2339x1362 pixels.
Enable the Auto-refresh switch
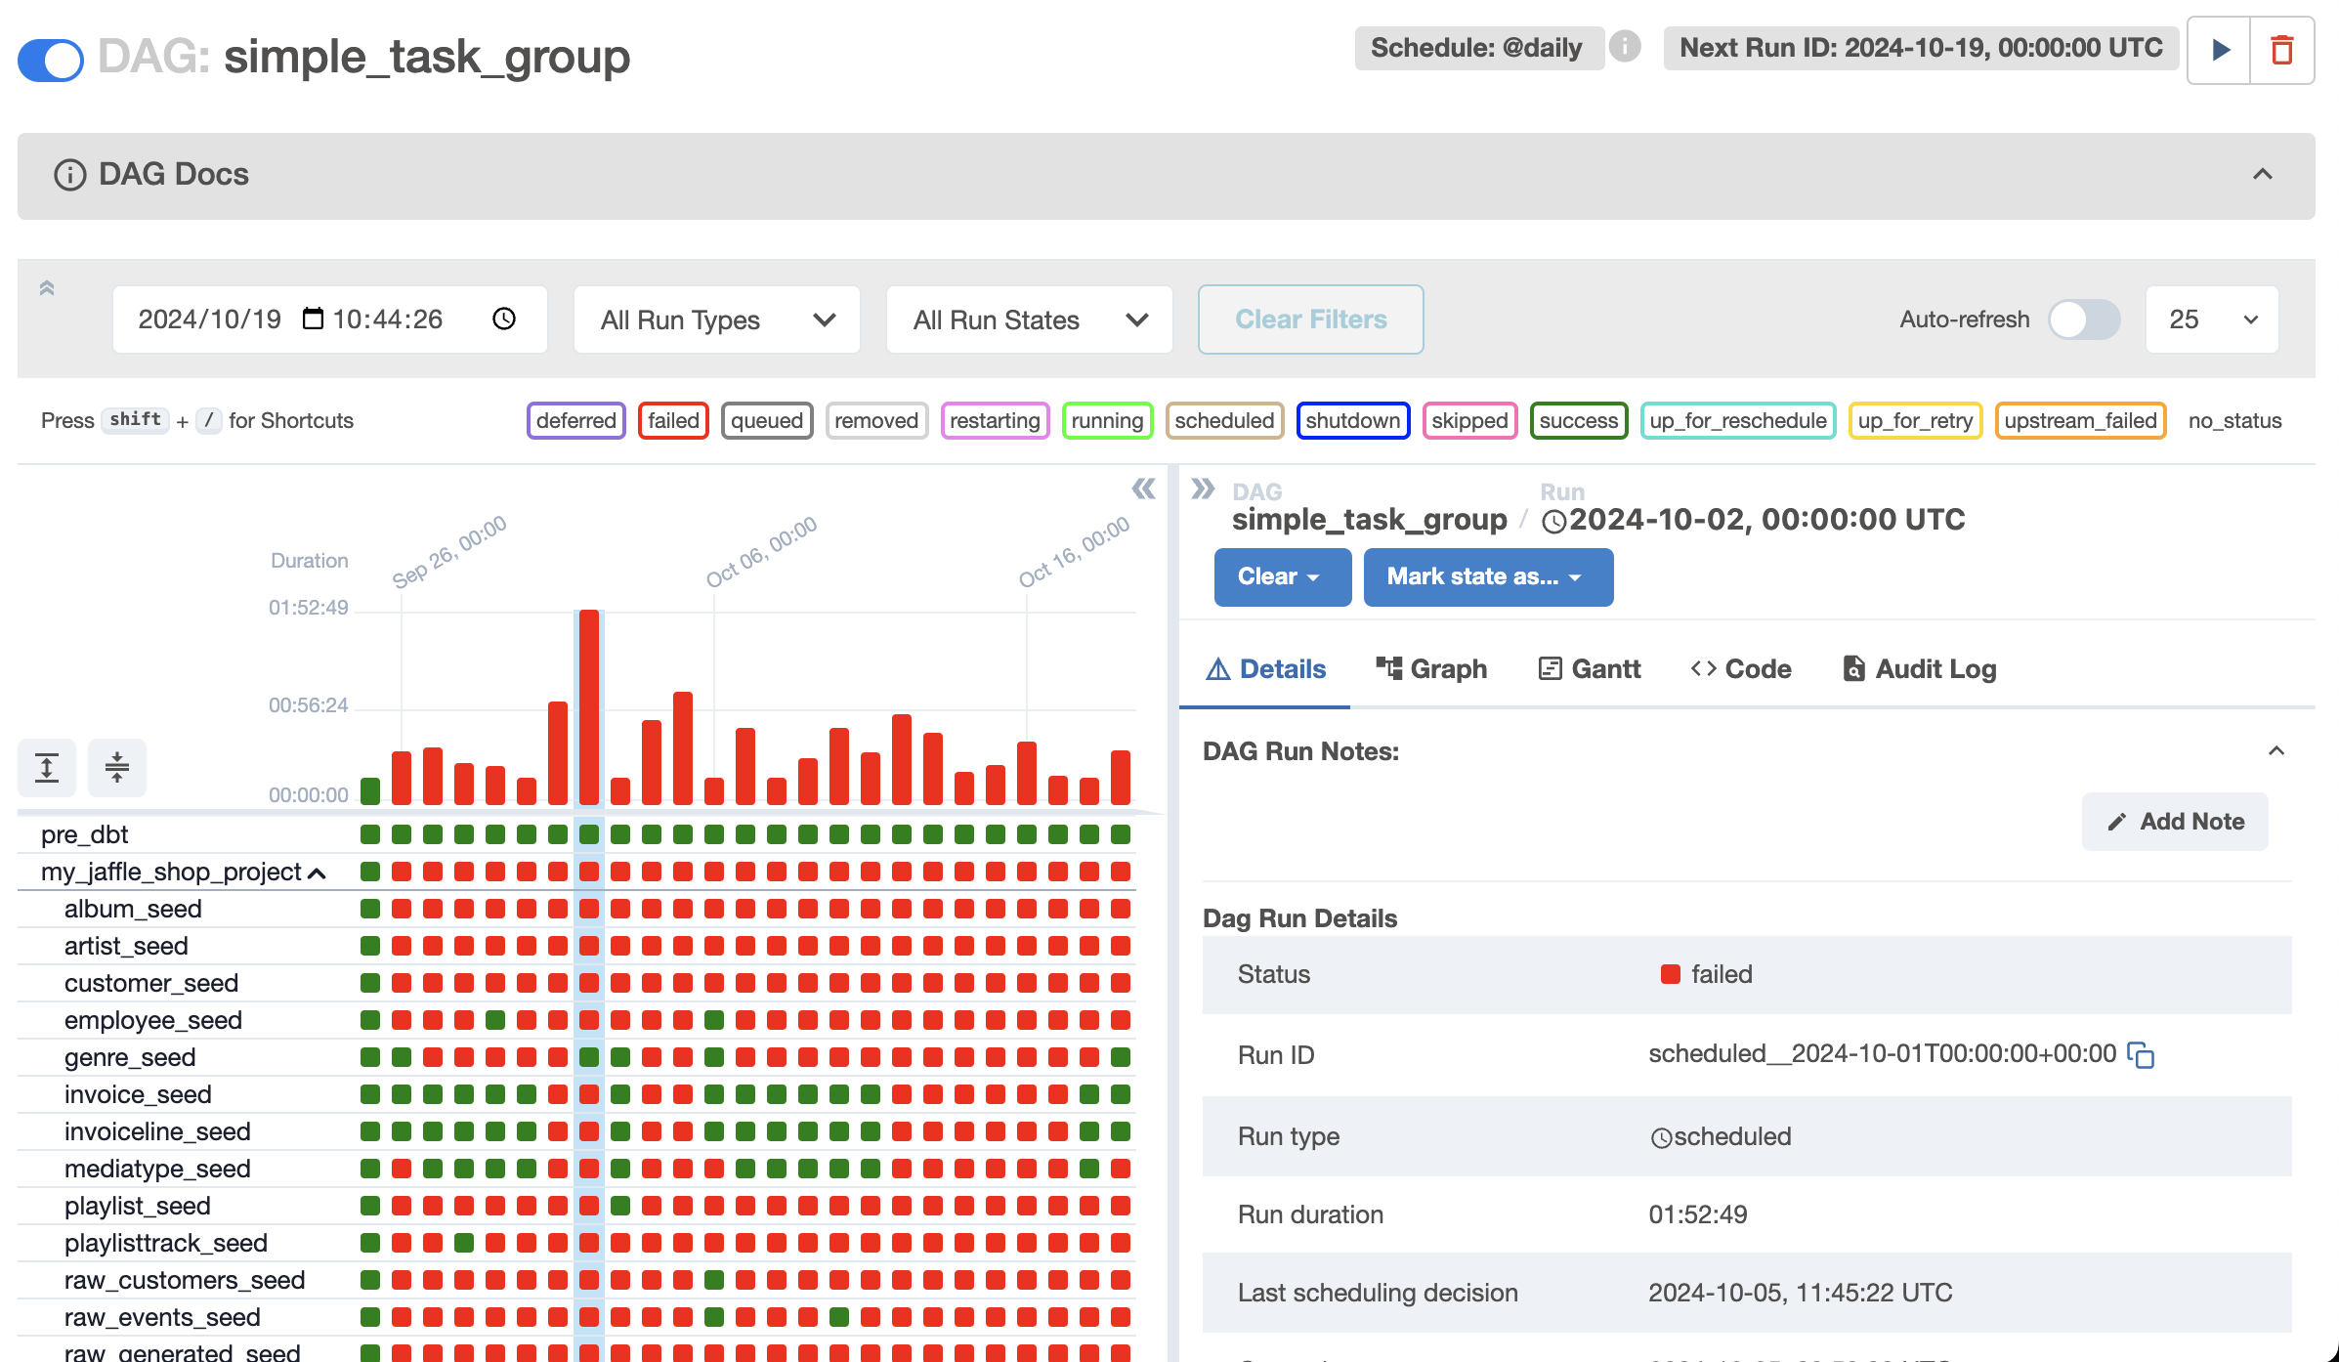[x=2084, y=319]
